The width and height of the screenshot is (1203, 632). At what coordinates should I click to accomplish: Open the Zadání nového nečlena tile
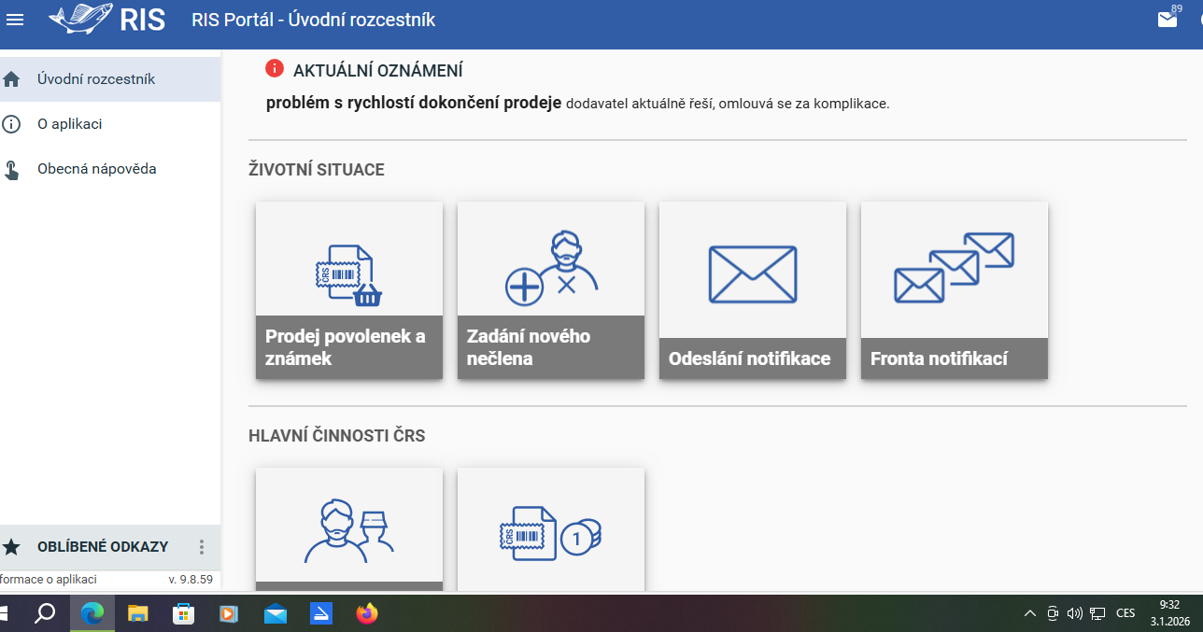(x=551, y=290)
